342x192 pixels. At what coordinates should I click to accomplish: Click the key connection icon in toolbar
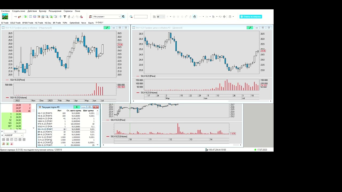(19, 17)
